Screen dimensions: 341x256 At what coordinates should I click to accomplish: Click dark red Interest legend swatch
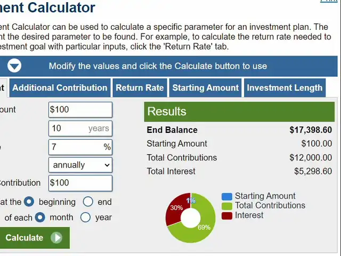click(x=227, y=215)
